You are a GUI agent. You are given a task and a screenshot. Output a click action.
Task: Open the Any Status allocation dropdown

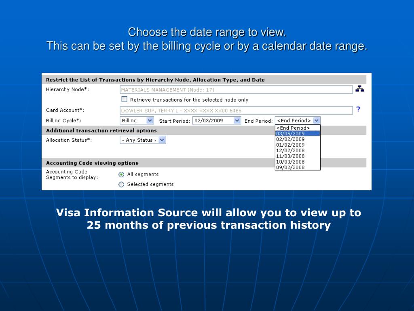143,140
